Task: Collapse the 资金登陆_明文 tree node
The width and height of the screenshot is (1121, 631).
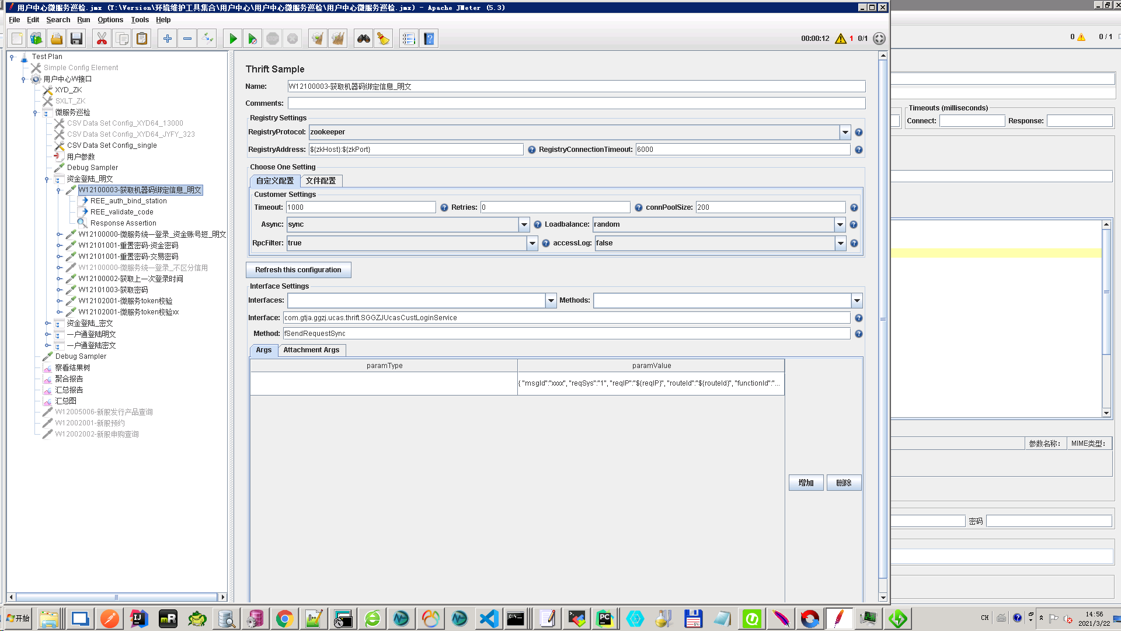Action: coord(47,179)
